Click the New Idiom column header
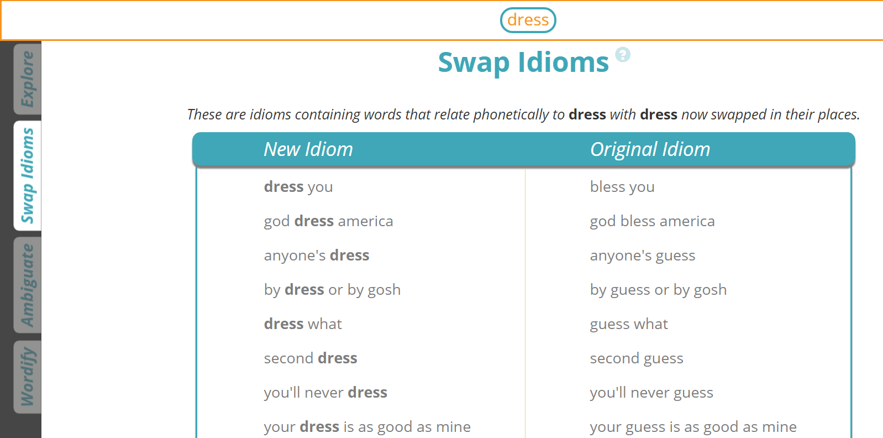The image size is (883, 438). point(309,149)
